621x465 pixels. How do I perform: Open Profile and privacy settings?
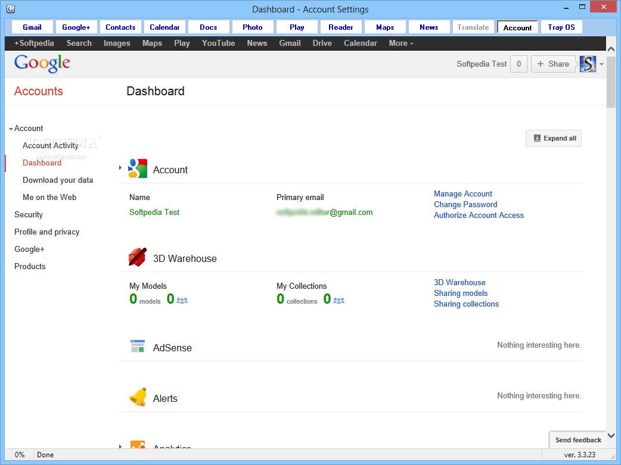click(46, 232)
